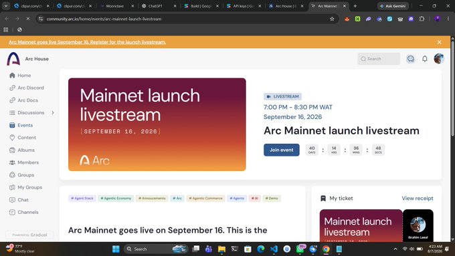Screen dimensions: 455x256
Task: Open File Explorer from taskbar
Action: (221, 249)
